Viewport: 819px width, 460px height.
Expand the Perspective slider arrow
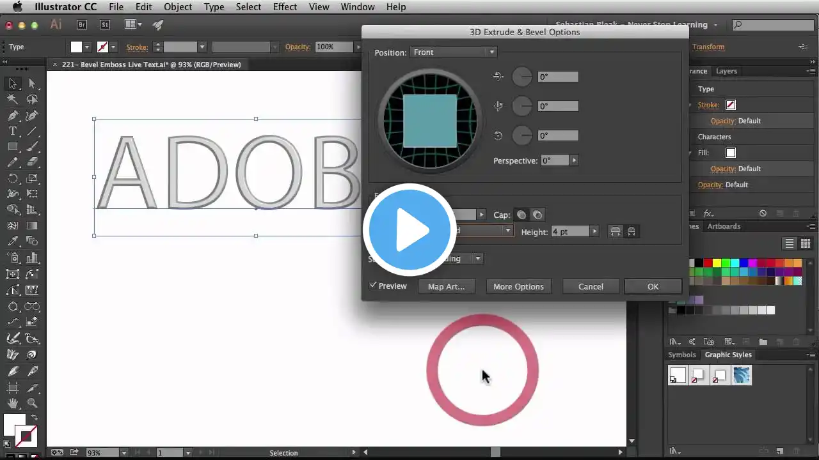click(574, 160)
